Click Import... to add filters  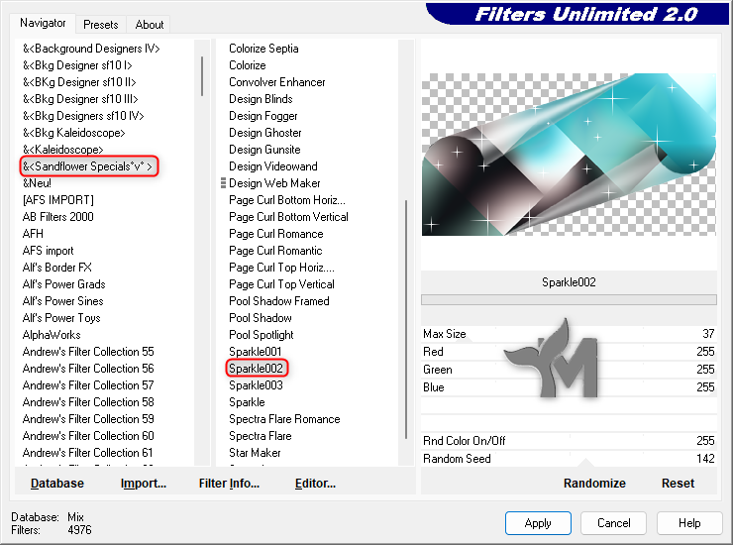pos(144,484)
